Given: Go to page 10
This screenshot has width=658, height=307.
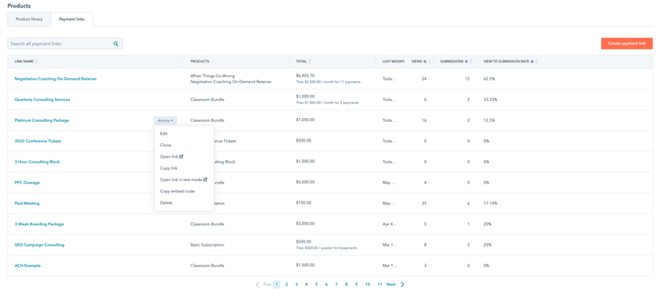Looking at the screenshot, I should [367, 284].
